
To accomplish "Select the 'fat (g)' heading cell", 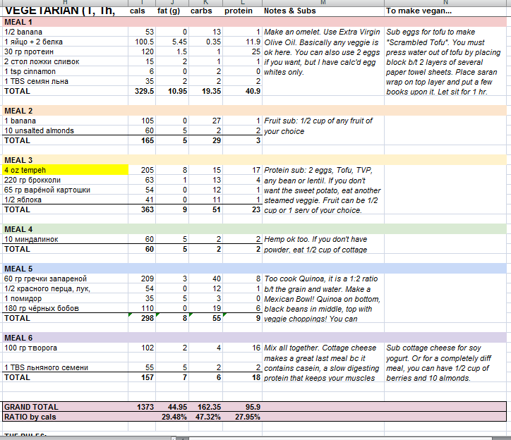I will [172, 11].
